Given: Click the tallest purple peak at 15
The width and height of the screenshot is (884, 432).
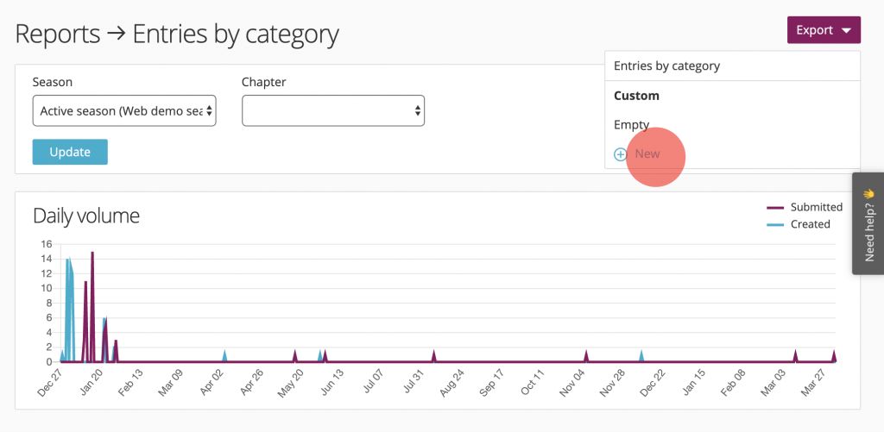Looking at the screenshot, I should pos(92,254).
